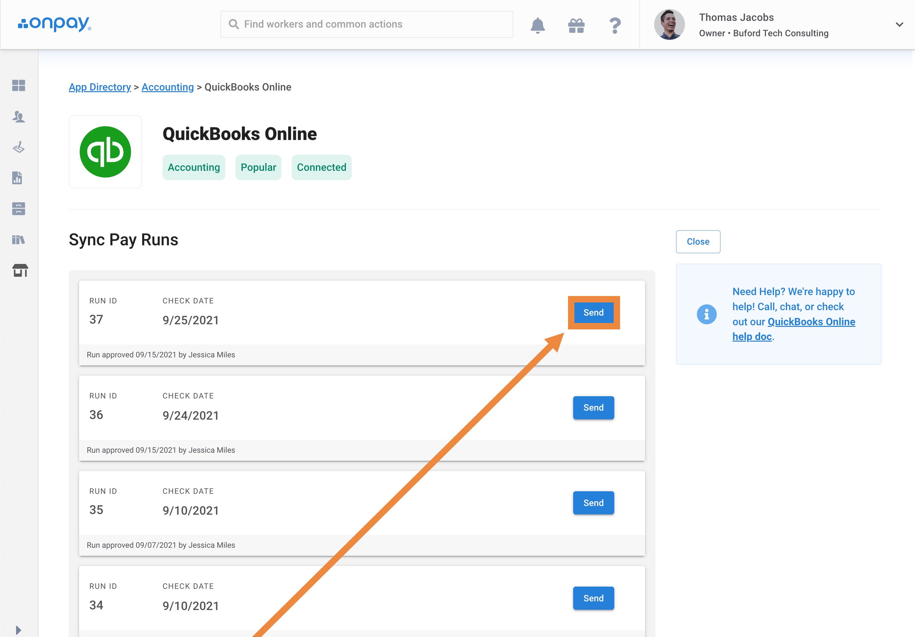915x637 pixels.
Task: Open the gift rewards icon
Action: point(576,25)
